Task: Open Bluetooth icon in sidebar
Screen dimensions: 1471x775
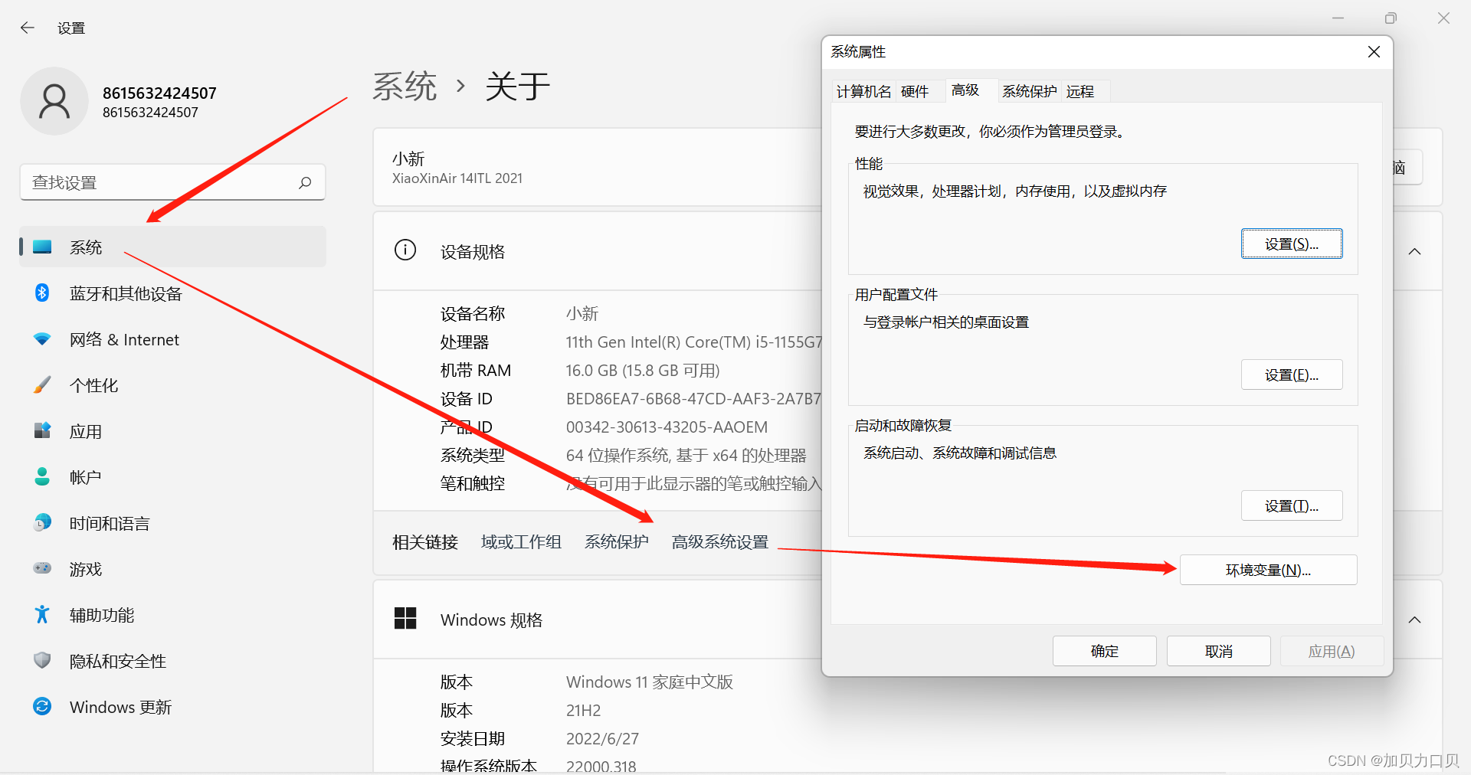Action: [x=42, y=293]
